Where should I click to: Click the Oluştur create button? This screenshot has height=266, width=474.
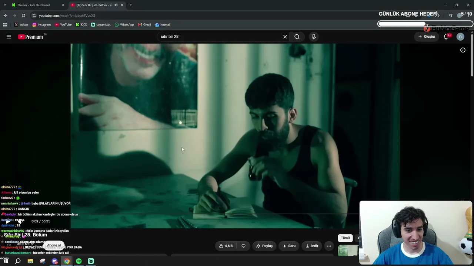point(427,37)
